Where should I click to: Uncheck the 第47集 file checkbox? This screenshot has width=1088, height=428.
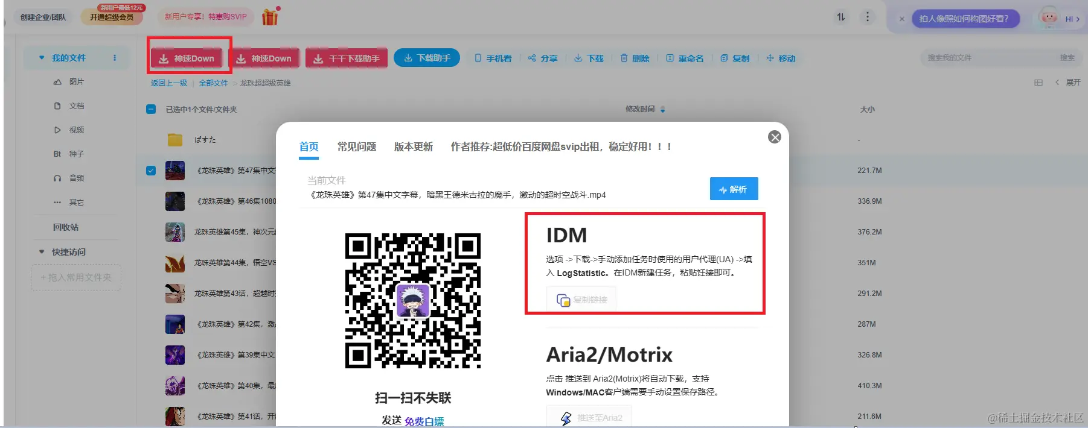point(151,171)
